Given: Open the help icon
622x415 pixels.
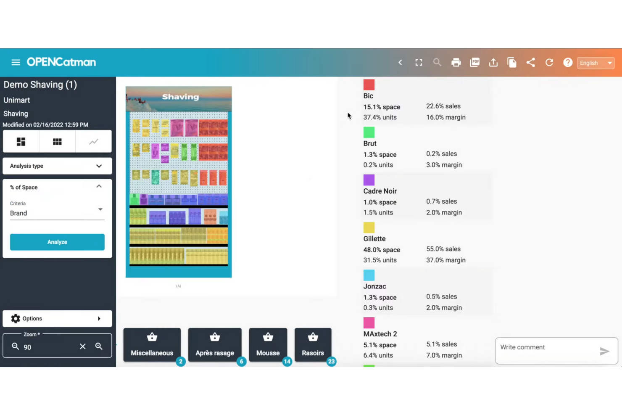Looking at the screenshot, I should (568, 62).
